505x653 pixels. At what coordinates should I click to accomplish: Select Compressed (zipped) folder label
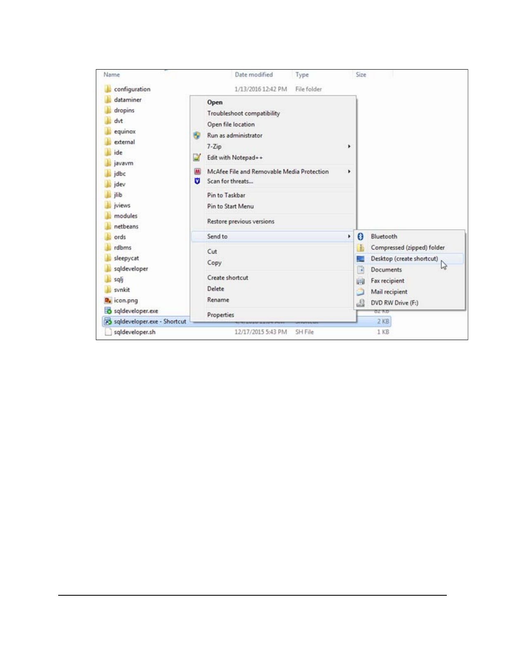(x=408, y=248)
